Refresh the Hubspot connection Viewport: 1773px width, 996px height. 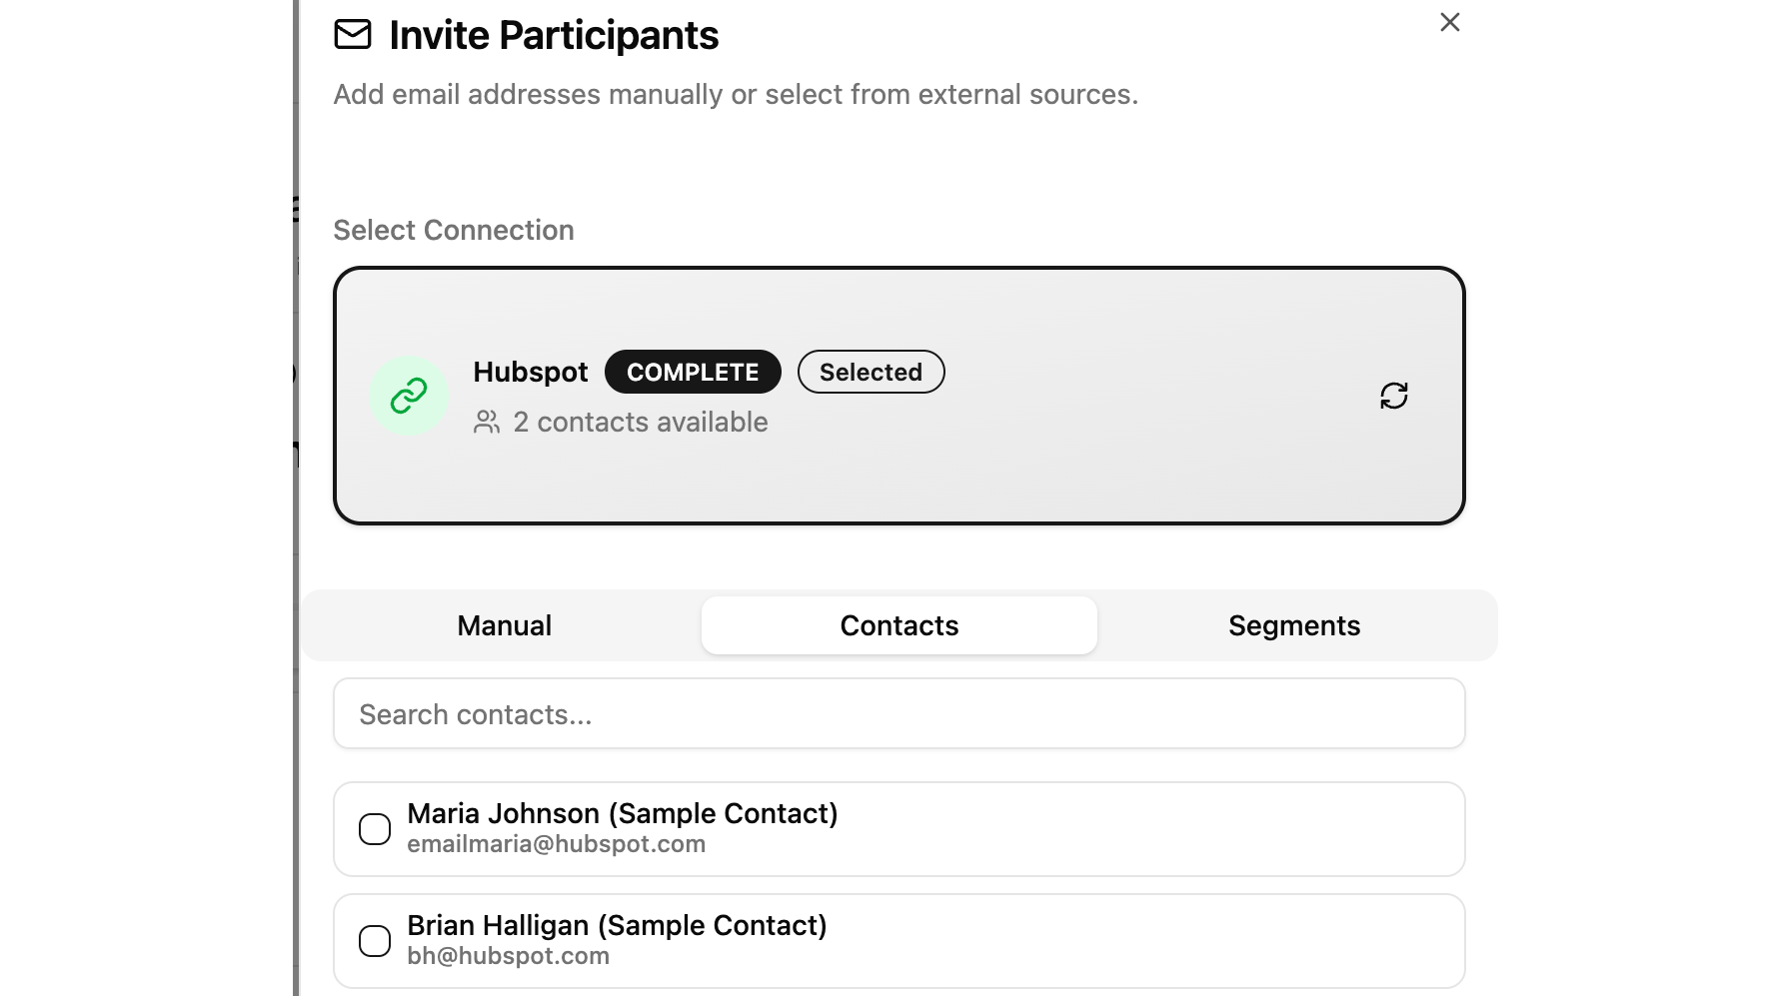1393,396
